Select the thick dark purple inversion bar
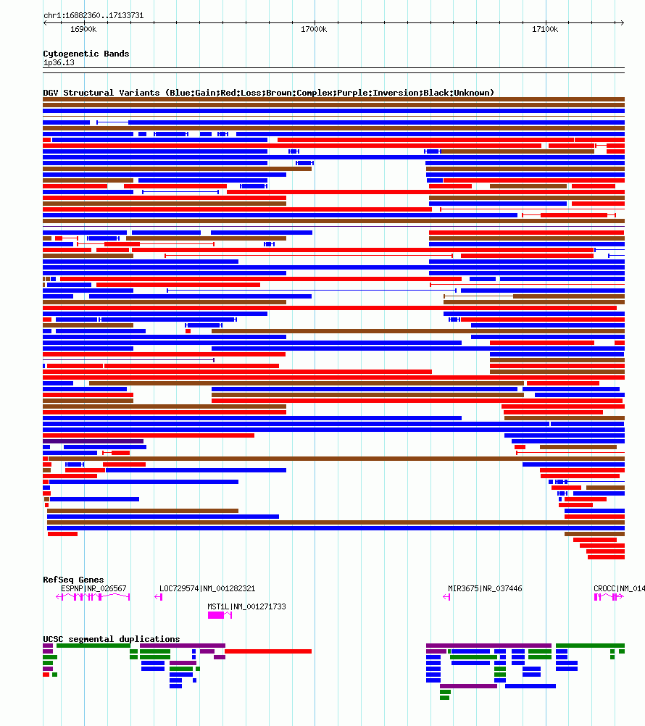645x726 pixels. click(x=93, y=441)
